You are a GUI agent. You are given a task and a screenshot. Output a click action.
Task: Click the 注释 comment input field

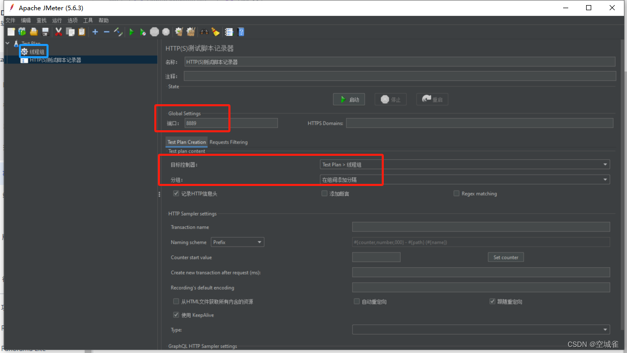coord(400,76)
